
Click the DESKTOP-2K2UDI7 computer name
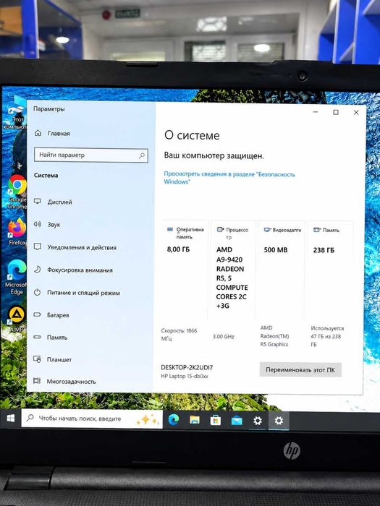tap(187, 367)
